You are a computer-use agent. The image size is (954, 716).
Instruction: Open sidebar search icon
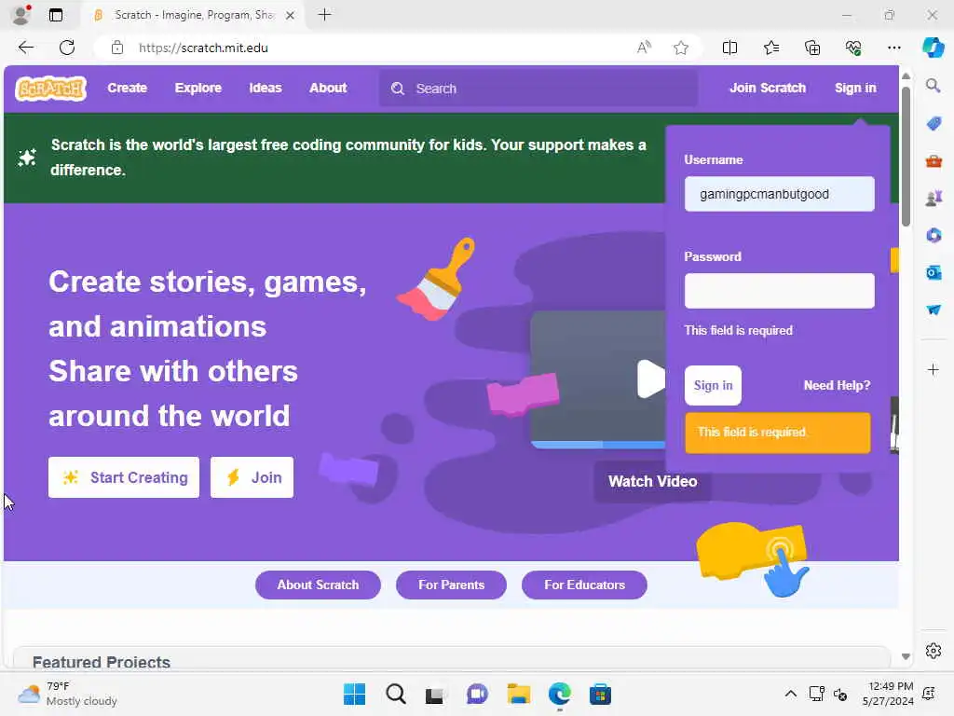[x=933, y=85]
